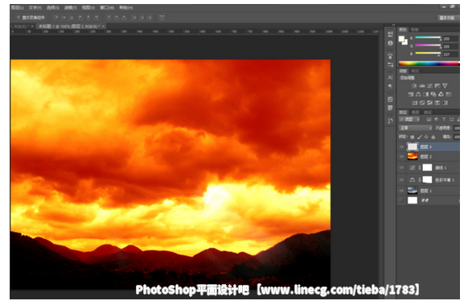
Task: Toggle lock image pixels (brush icon)
Action: (x=419, y=137)
